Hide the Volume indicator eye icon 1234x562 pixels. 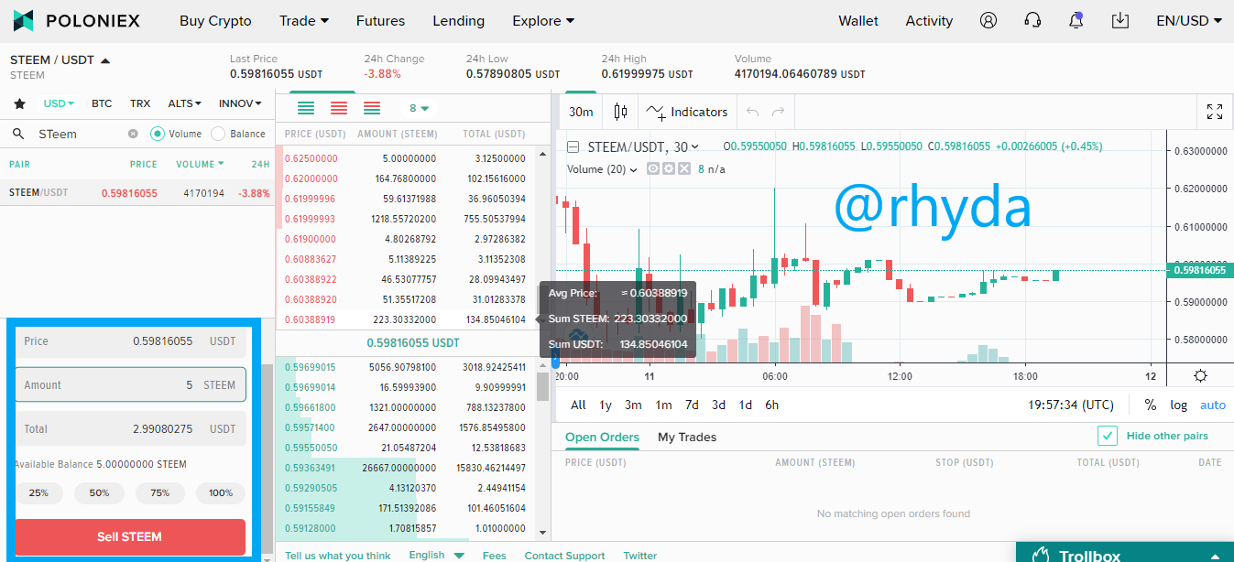click(x=653, y=169)
